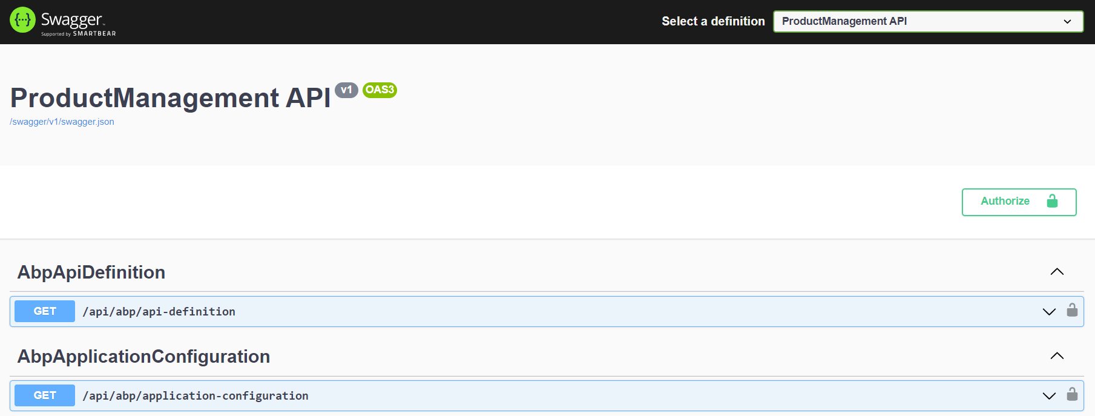Click the lock icon on application-configuration row

tap(1072, 395)
